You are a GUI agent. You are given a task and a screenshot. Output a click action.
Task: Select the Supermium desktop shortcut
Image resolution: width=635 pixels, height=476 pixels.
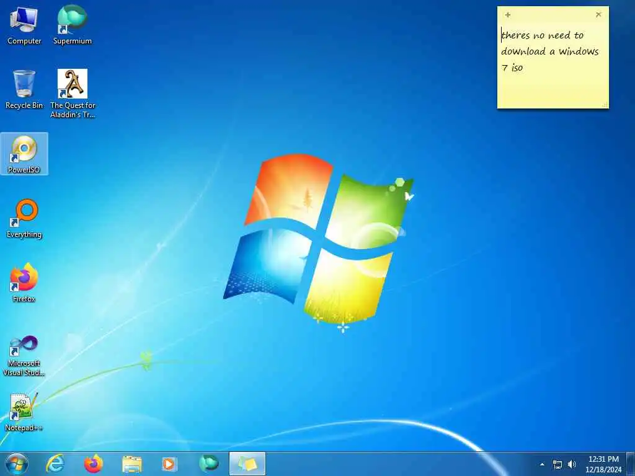tap(73, 25)
